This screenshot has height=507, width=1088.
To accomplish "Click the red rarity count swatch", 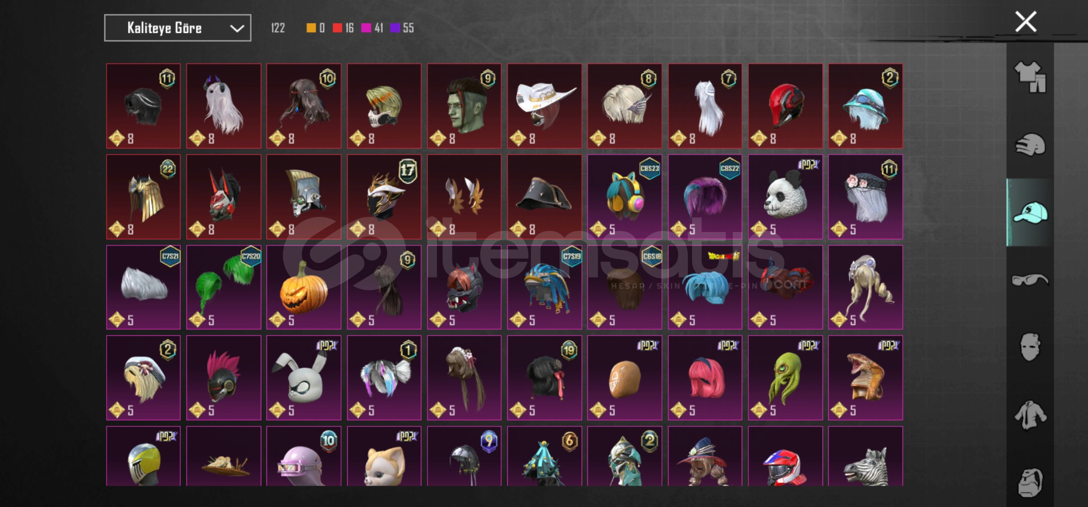I will pyautogui.click(x=337, y=28).
